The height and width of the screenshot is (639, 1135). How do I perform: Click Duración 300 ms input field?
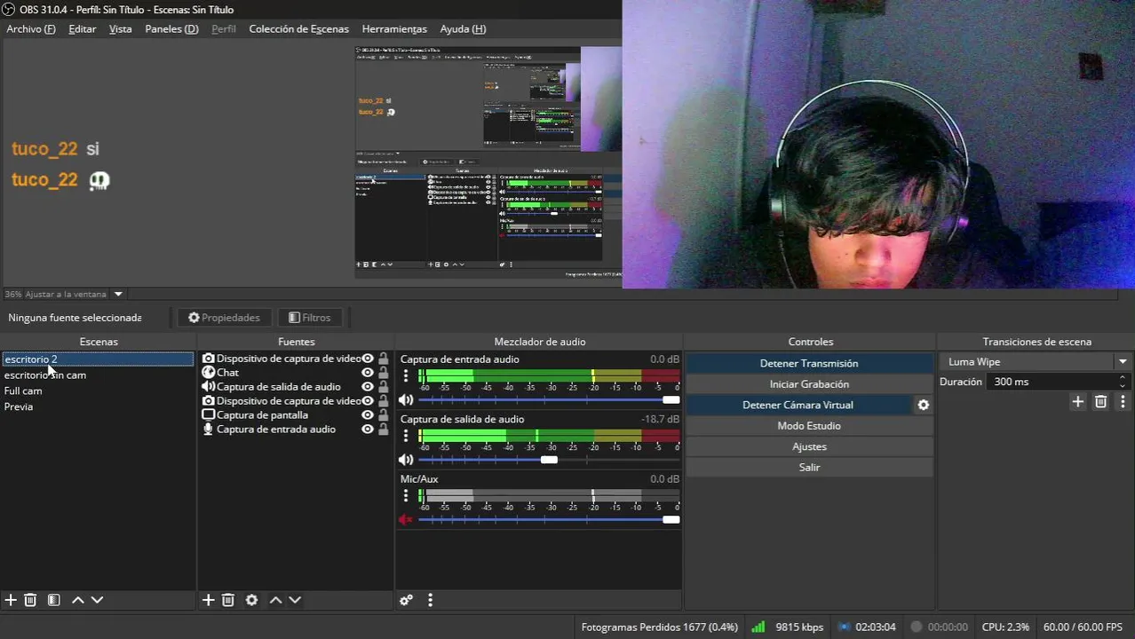[x=1052, y=382]
